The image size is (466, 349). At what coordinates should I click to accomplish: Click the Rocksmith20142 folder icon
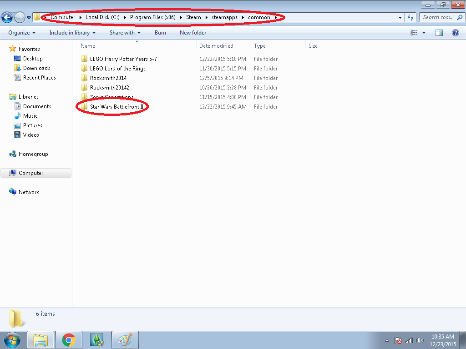[x=84, y=87]
